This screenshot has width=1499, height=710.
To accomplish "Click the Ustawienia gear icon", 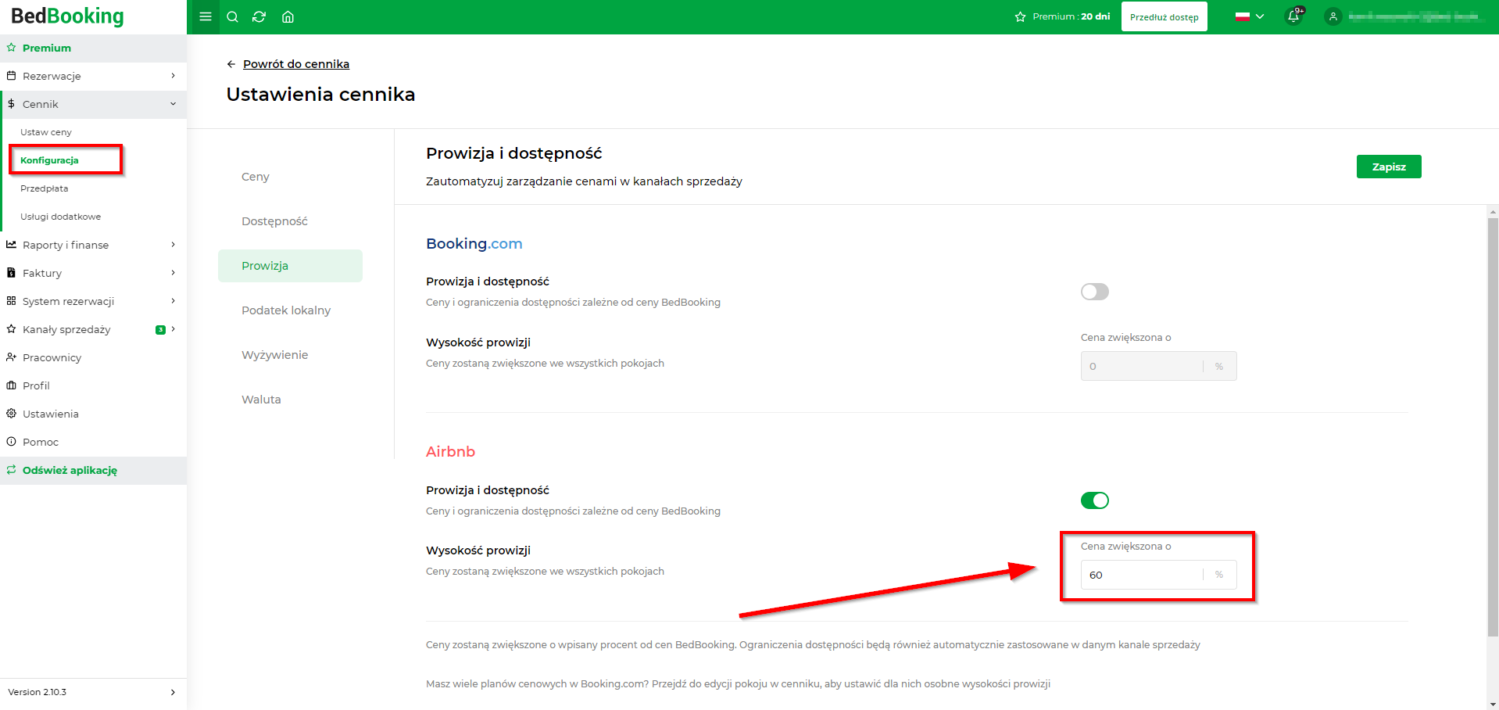I will click(11, 414).
